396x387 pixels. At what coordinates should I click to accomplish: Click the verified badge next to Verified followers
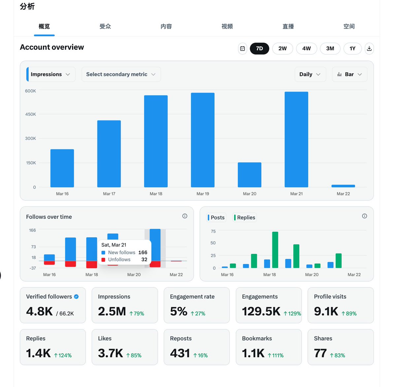point(76,297)
